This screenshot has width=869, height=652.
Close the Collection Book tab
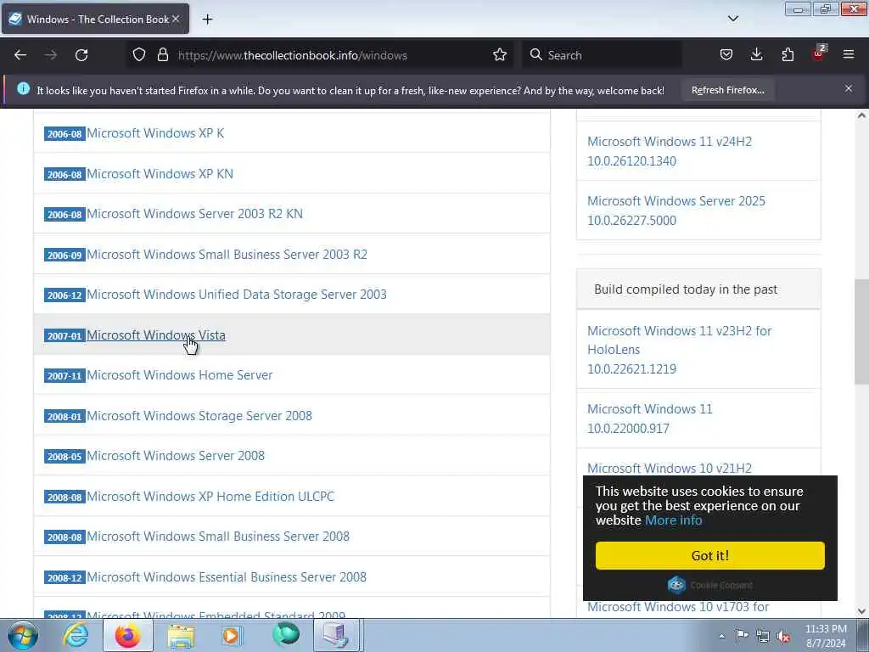coord(176,19)
